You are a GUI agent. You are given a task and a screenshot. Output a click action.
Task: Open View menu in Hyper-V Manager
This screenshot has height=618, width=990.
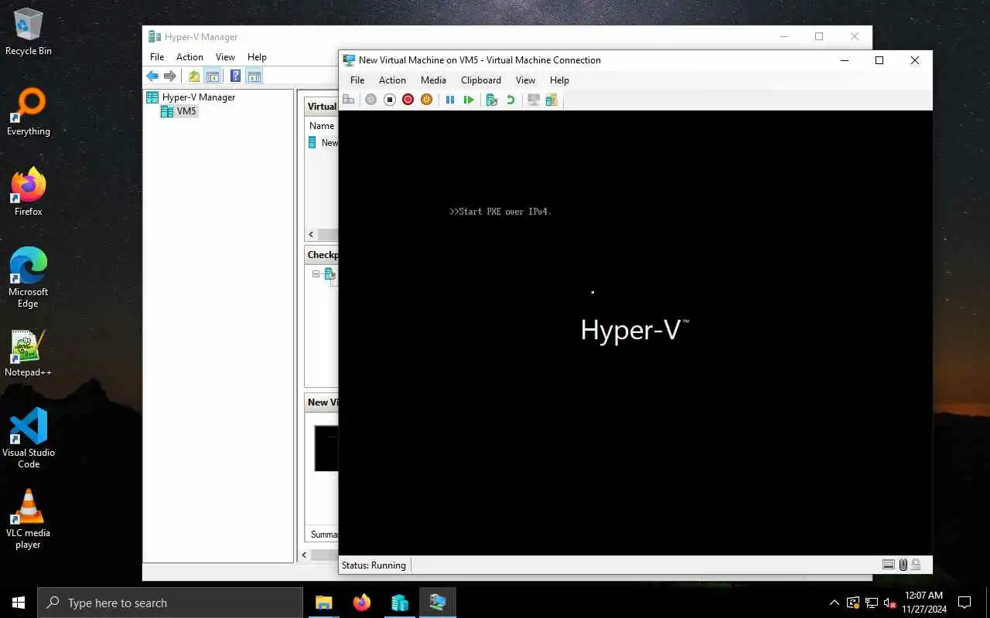(225, 57)
